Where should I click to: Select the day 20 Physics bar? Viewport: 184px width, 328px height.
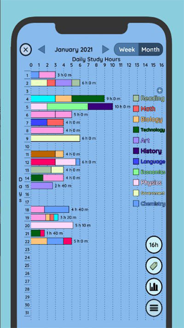point(52,225)
